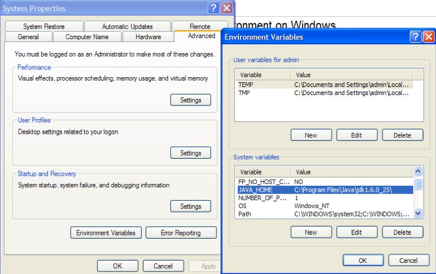436x274 pixels.
Task: Click the System variables scrollbar thumb
Action: click(x=418, y=184)
